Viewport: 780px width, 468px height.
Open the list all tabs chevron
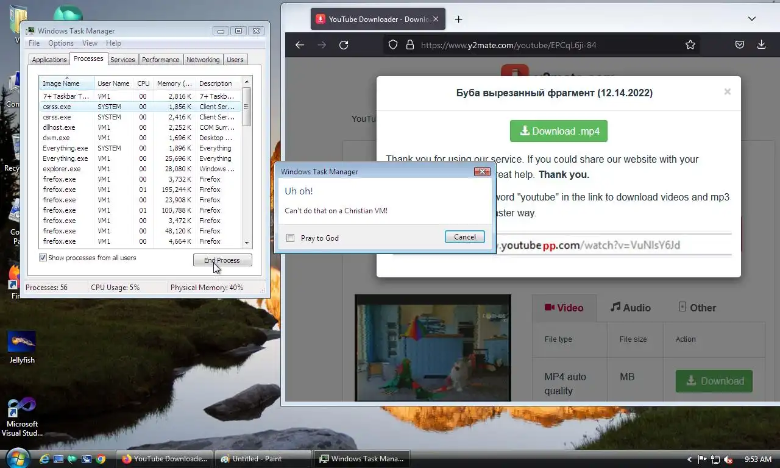point(752,19)
